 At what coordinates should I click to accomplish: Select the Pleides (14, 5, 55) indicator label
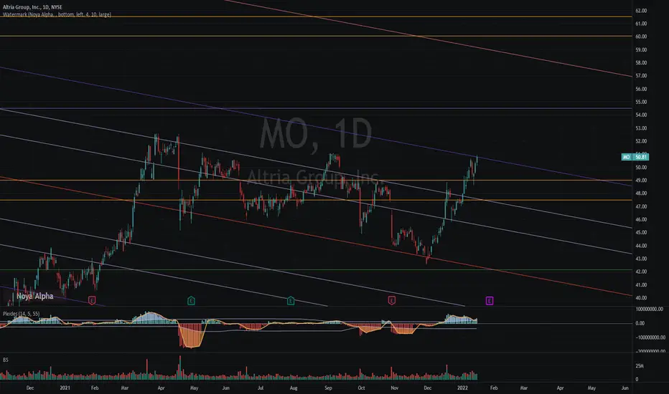[22, 314]
